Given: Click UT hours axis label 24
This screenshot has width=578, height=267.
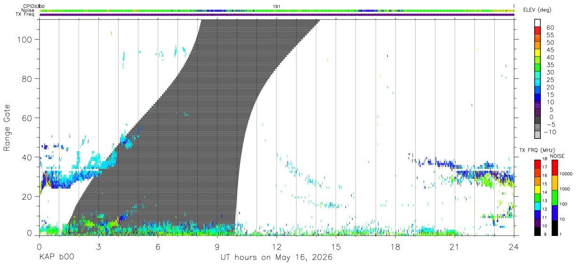Looking at the screenshot, I should (514, 247).
